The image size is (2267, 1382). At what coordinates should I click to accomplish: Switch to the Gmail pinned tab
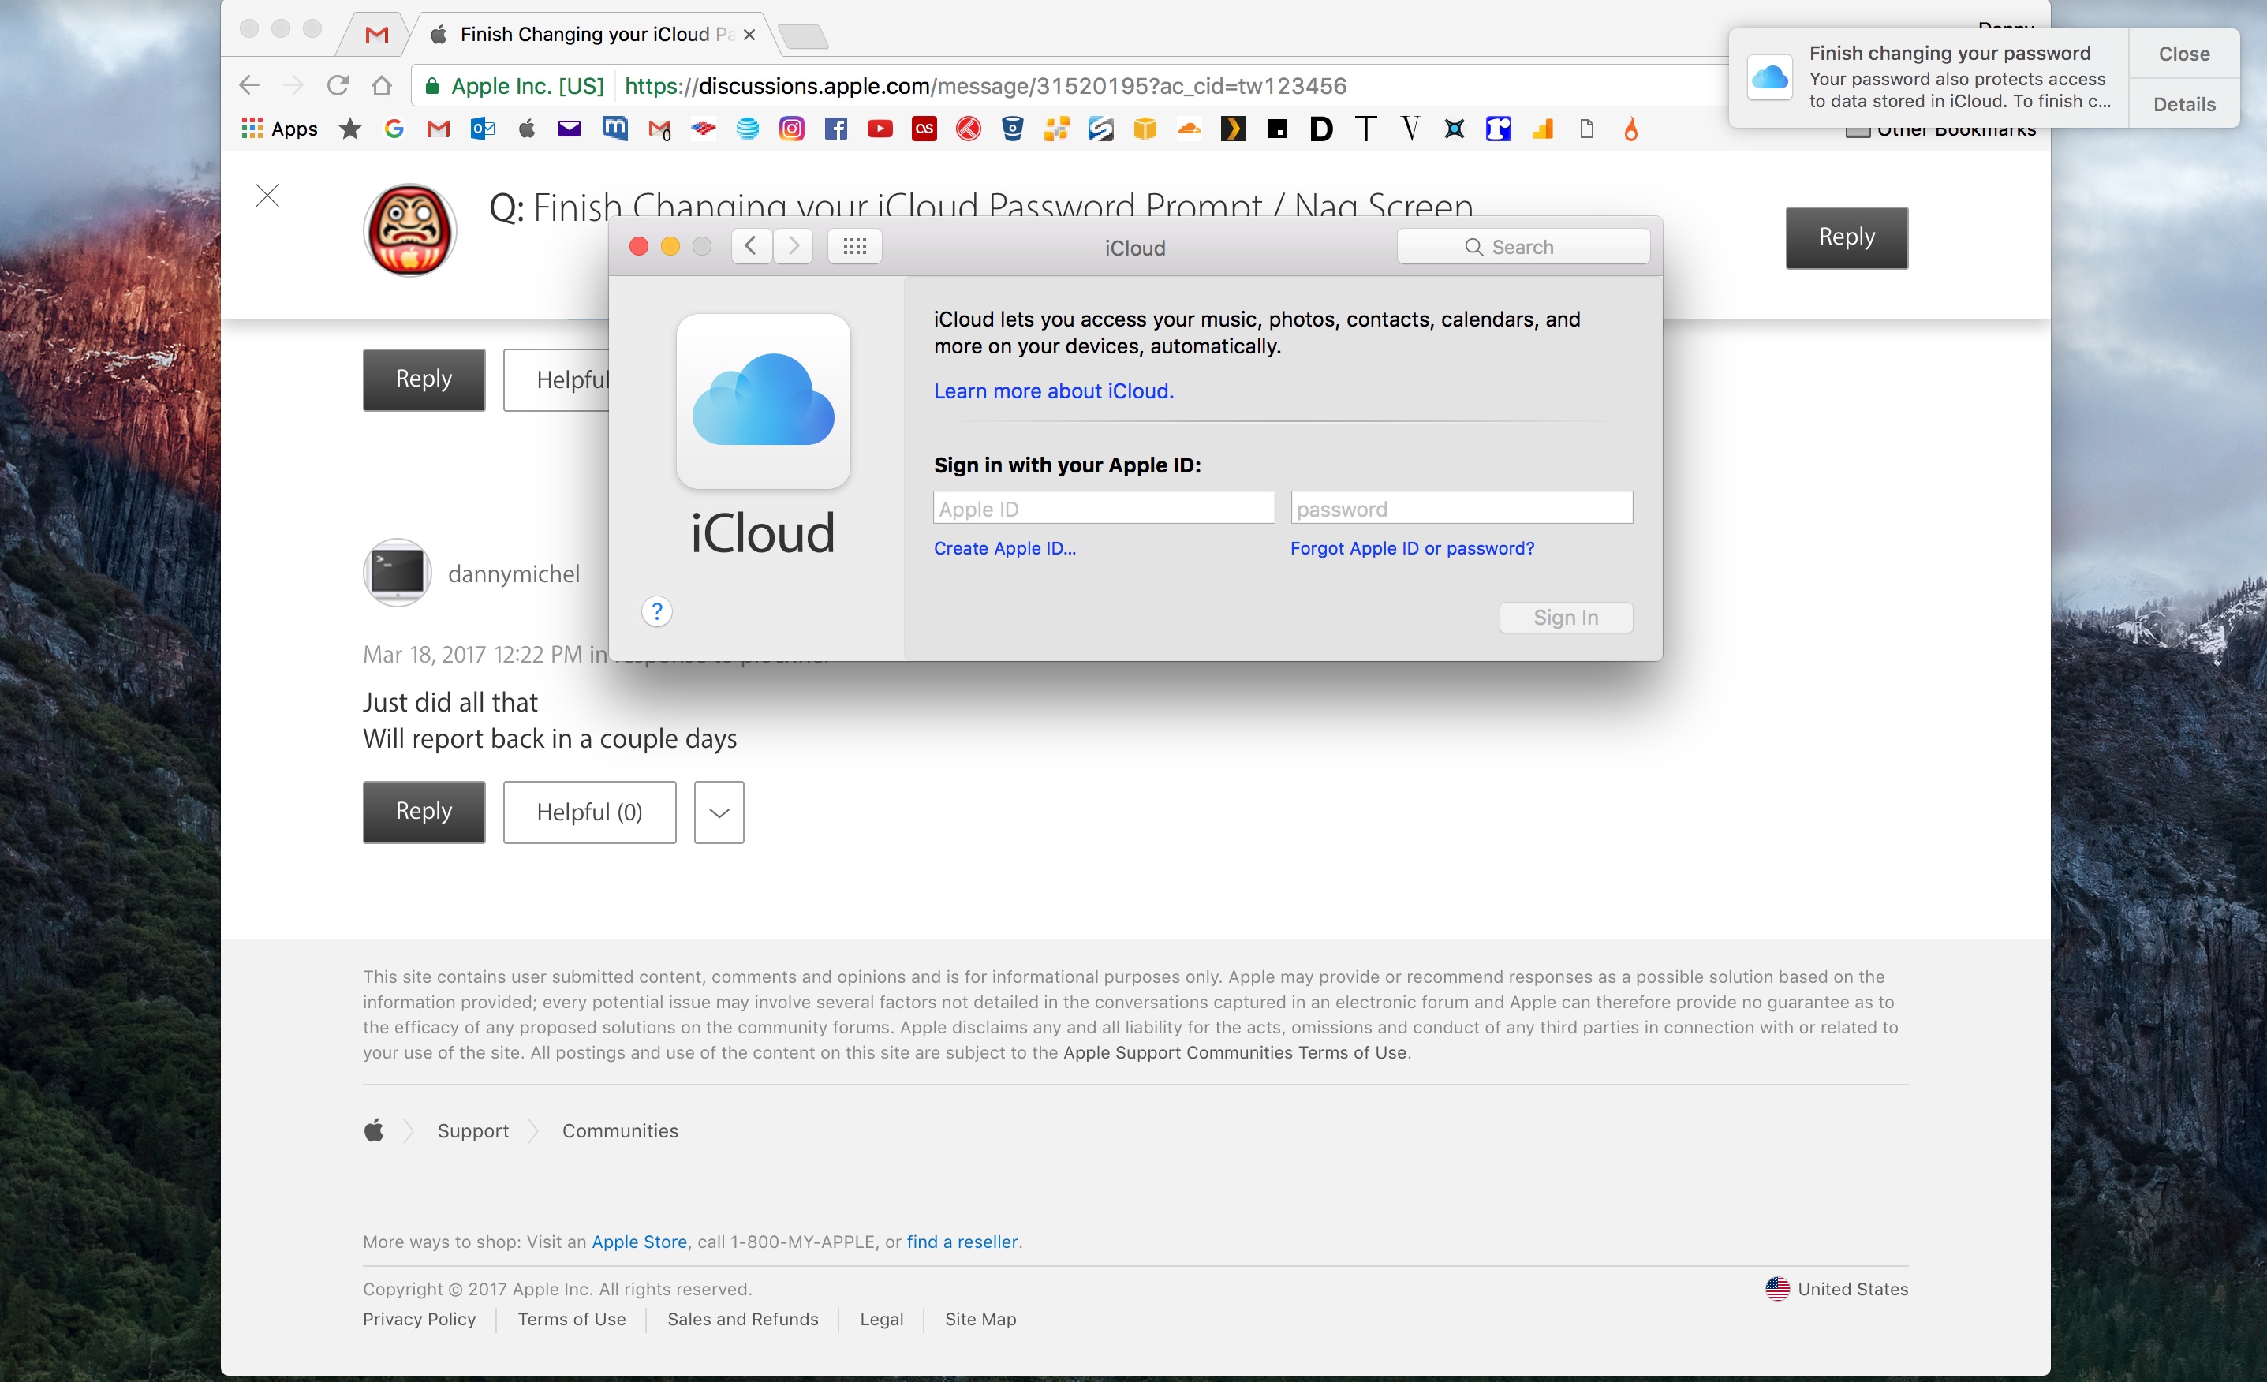376,35
